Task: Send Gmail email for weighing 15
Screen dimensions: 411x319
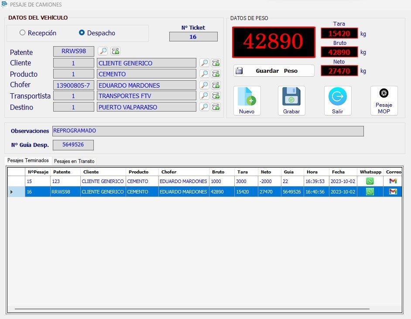Action: tap(393, 181)
